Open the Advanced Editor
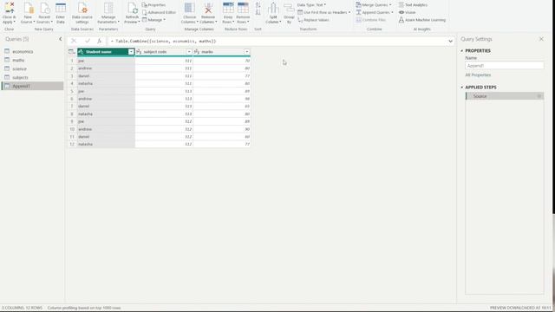Viewport: 555px width, 312px height. (x=159, y=12)
